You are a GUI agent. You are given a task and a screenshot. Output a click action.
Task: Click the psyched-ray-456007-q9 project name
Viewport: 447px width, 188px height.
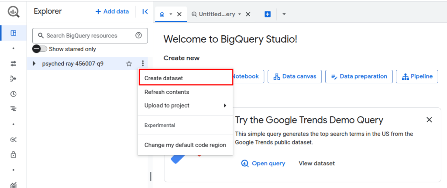73,64
